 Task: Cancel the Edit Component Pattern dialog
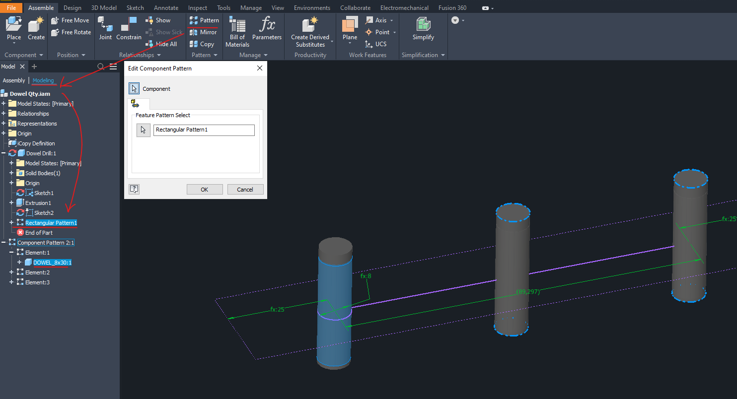point(245,189)
